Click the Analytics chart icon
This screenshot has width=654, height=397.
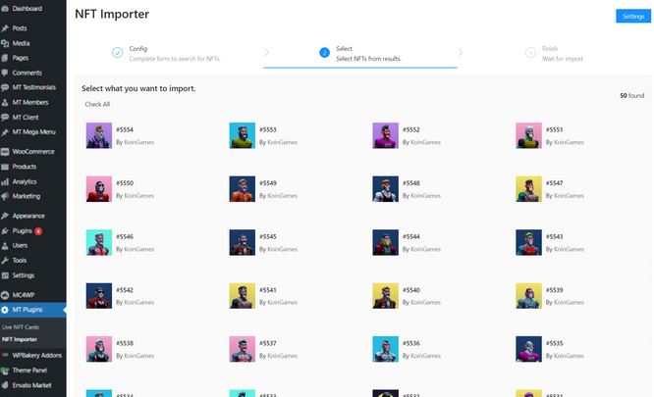pyautogui.click(x=6, y=181)
